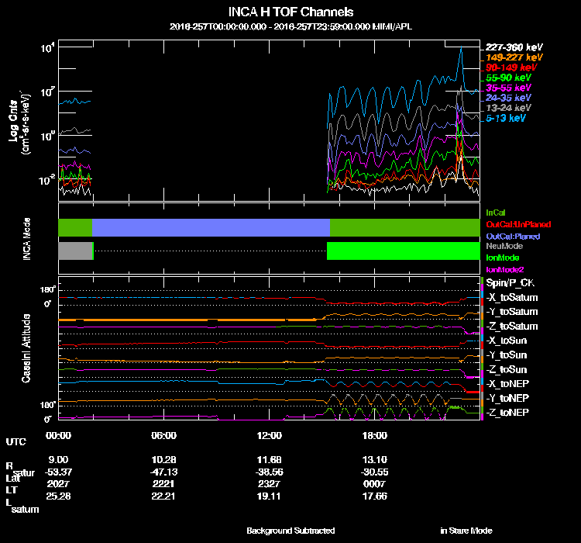Select the Spin/P_CK attitude legend label
Viewport: 581px width, 543px height.
pyautogui.click(x=510, y=284)
